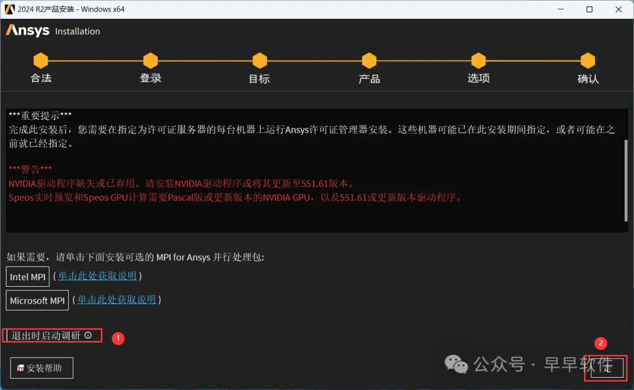Click the 登录 step hexagon marker
This screenshot has height=390, width=634.
pos(150,60)
